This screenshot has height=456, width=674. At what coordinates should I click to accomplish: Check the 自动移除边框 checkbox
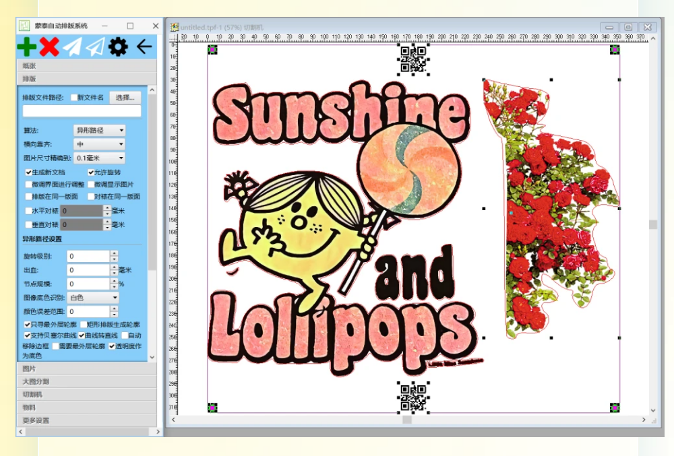coord(125,335)
